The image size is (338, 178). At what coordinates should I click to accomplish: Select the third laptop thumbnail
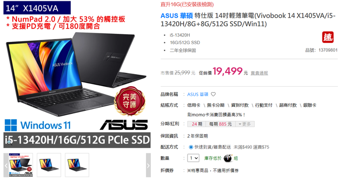tap(77, 165)
